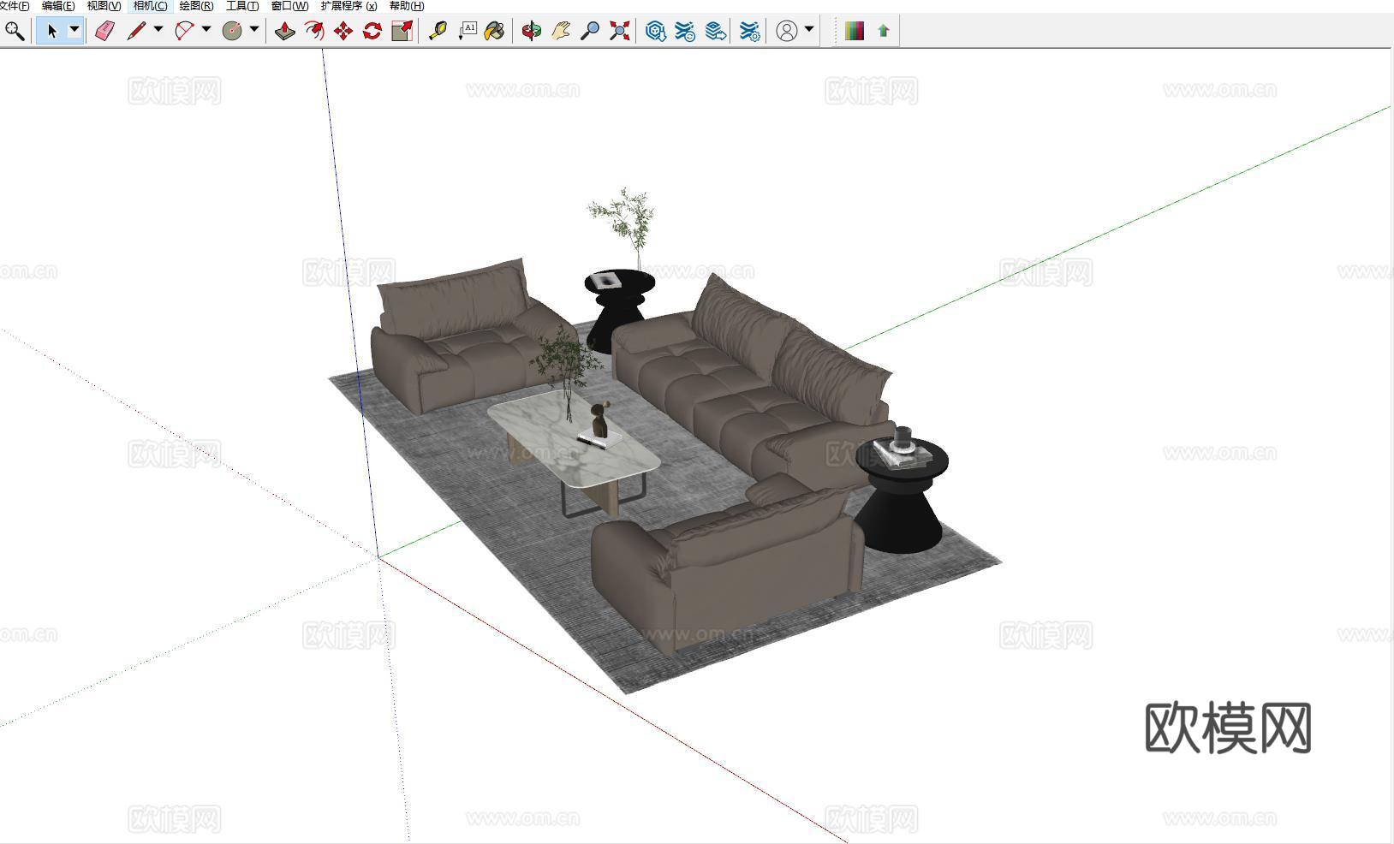Activate the Push/Pull tool
The image size is (1394, 844).
(285, 32)
